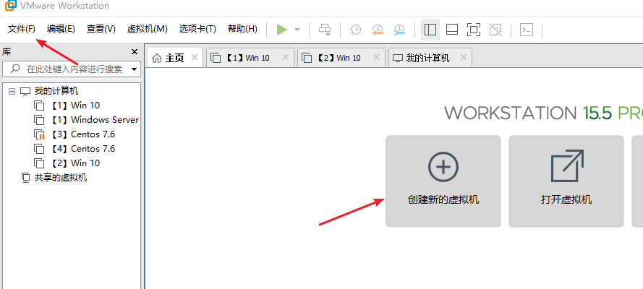
Task: Select 【4】Centos 7.6 in the library
Action: (83, 149)
